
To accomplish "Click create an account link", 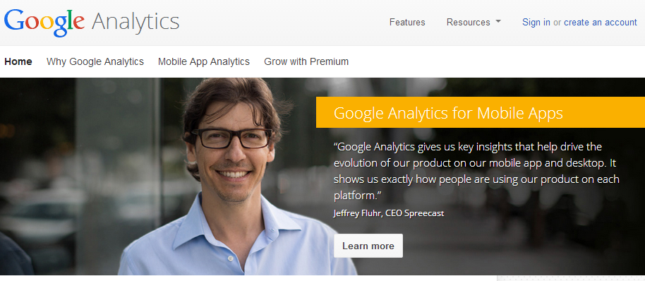I will click(600, 22).
